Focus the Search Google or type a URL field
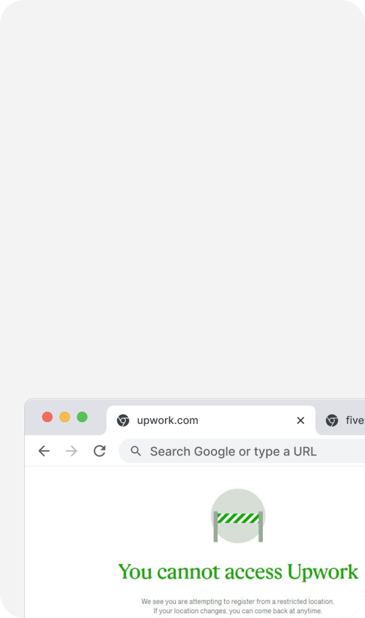This screenshot has width=365, height=618. pyautogui.click(x=243, y=451)
